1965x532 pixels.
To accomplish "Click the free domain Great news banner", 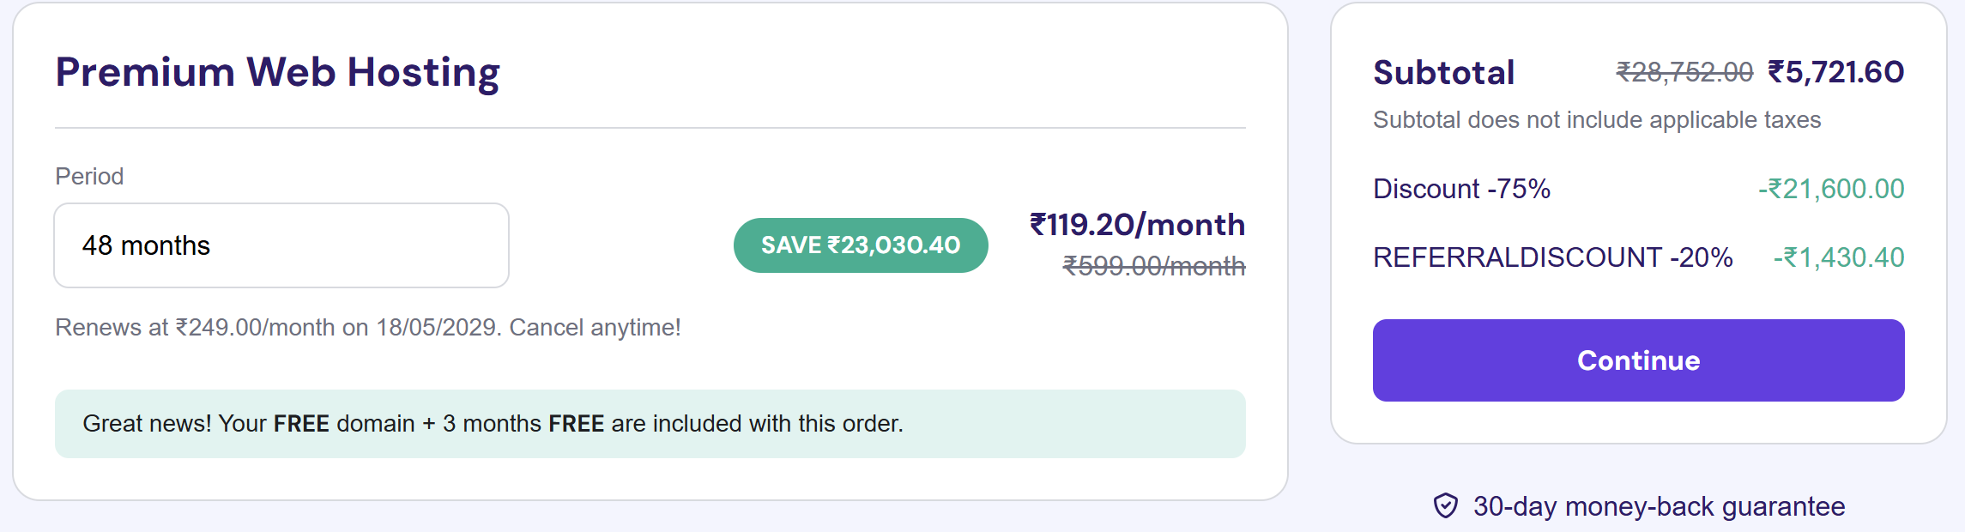I will [x=650, y=424].
